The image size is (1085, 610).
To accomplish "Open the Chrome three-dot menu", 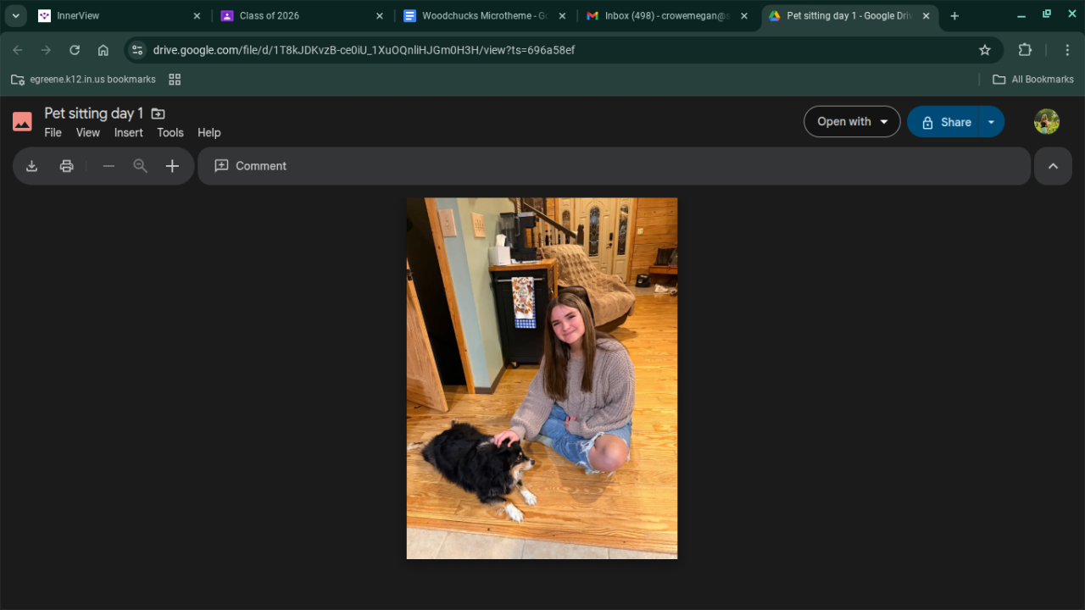I will (1067, 50).
